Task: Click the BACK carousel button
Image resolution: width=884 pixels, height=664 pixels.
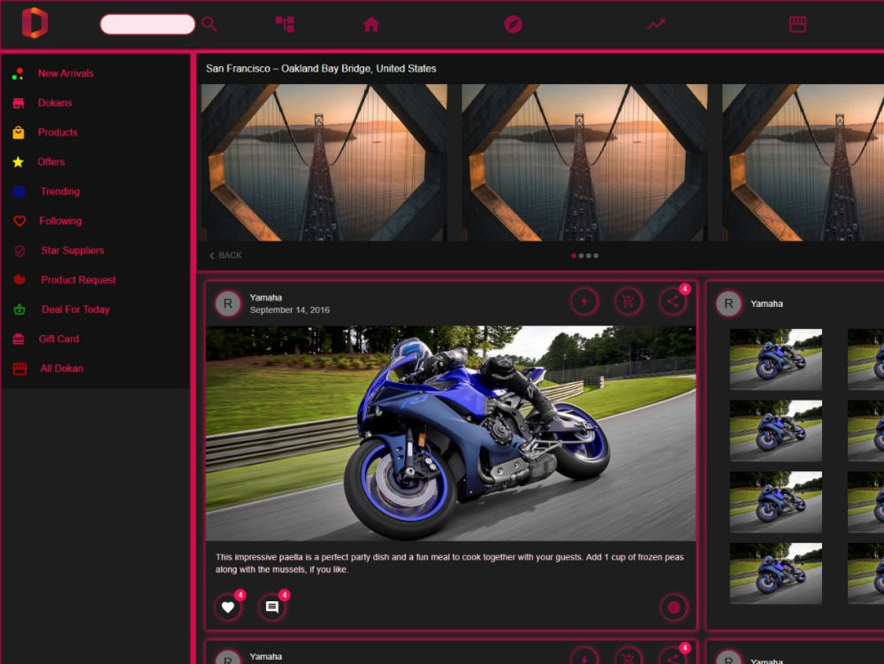Action: [x=225, y=256]
